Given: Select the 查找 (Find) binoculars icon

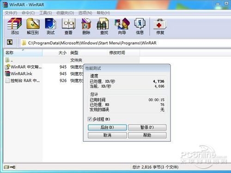Looking at the screenshot, I should [104, 26].
